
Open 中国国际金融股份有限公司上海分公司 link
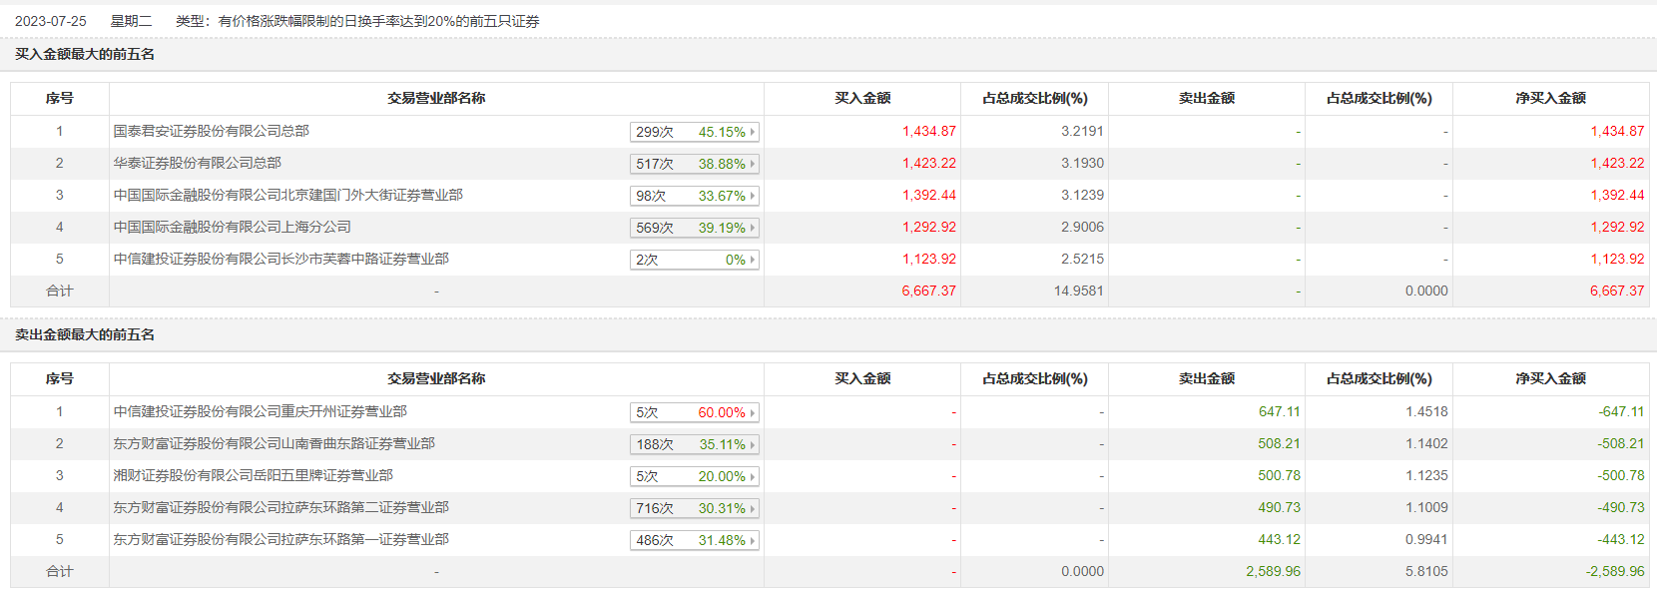(232, 227)
